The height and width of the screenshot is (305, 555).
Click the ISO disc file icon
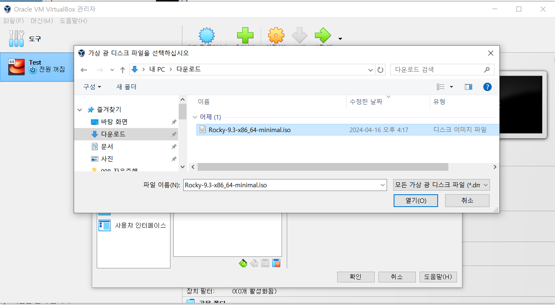click(202, 130)
